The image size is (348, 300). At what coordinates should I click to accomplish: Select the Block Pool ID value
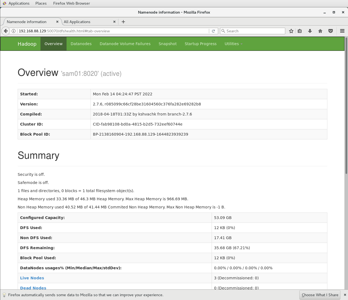pyautogui.click(x=140, y=134)
